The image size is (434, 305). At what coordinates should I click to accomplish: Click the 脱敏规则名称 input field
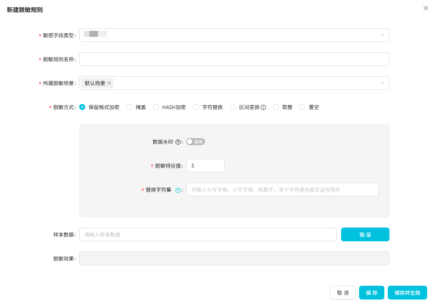tap(234, 59)
